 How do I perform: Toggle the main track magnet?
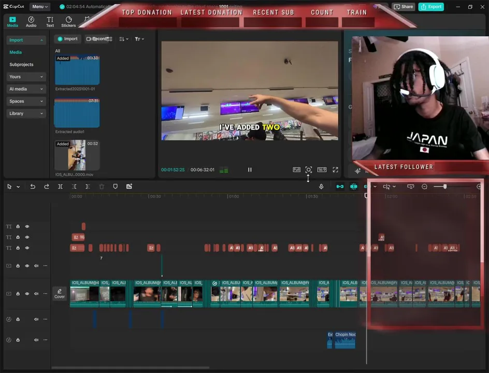click(x=340, y=187)
